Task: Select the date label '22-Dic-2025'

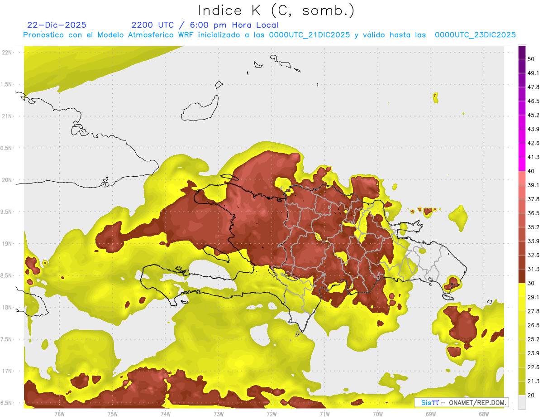Action: [57, 25]
